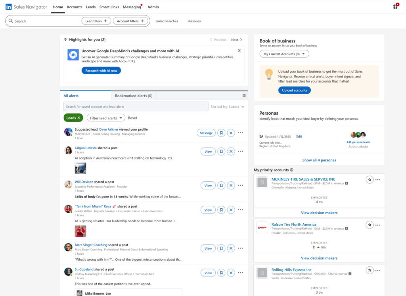Focus the saved account and lead alerts search
Viewport: 406px width, 296px height.
(x=136, y=106)
